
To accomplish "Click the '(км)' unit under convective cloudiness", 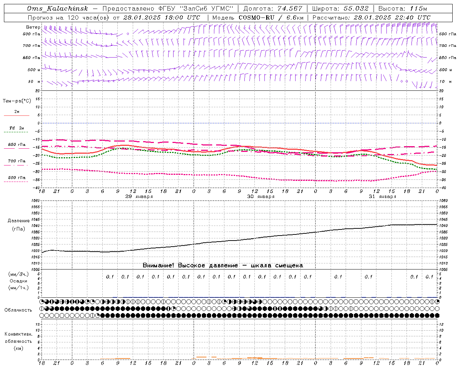I will tap(18, 348).
